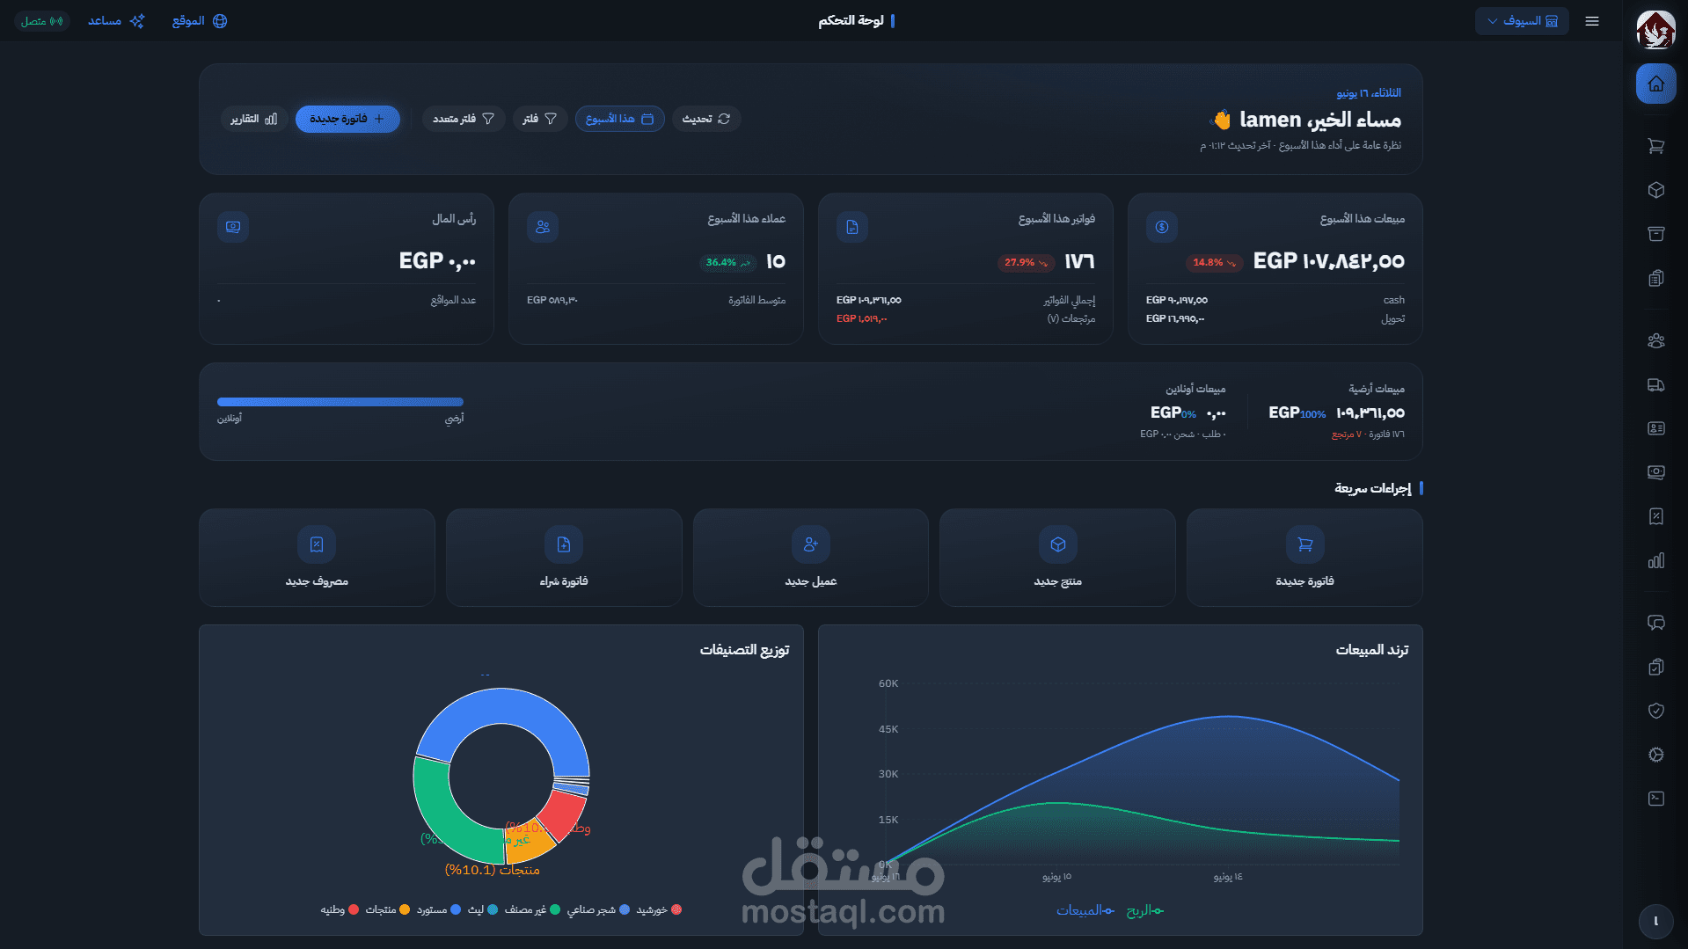Create a فاتورة جديدة from header
This screenshot has width=1688, height=949.
coord(347,119)
